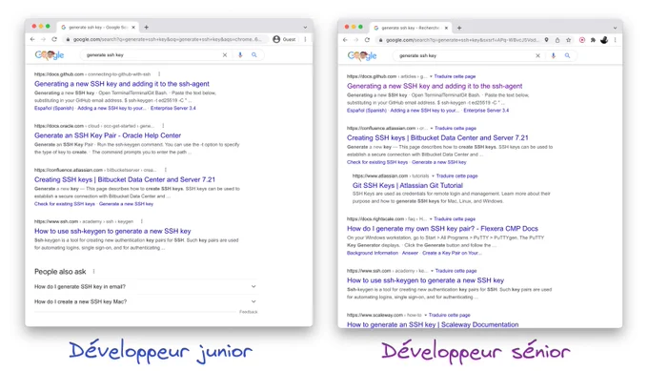The image size is (648, 371).
Task: Click voice search microphone in senior window
Action: (x=553, y=55)
